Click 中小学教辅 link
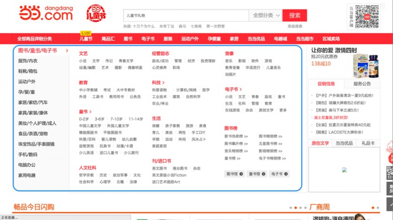The width and height of the screenshot is (393, 220). pyautogui.click(x=88, y=90)
